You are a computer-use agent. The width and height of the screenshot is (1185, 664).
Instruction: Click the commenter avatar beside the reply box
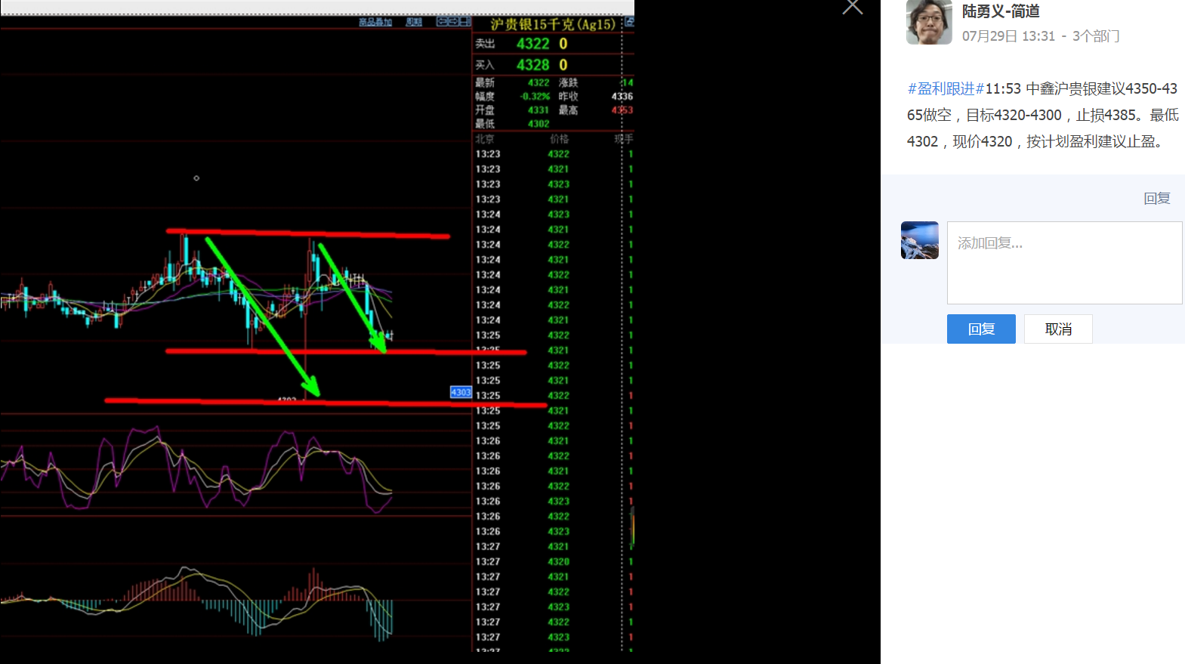tap(919, 240)
